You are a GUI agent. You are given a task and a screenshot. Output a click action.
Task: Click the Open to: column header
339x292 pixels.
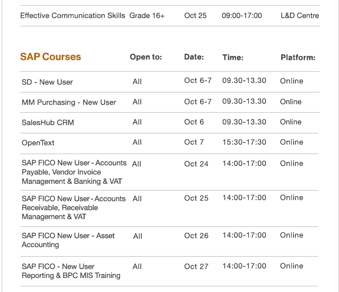(x=146, y=57)
